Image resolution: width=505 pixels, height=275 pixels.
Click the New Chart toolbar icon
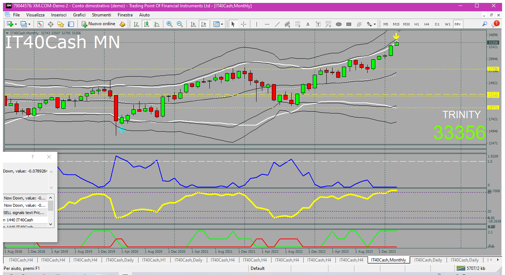point(10,24)
